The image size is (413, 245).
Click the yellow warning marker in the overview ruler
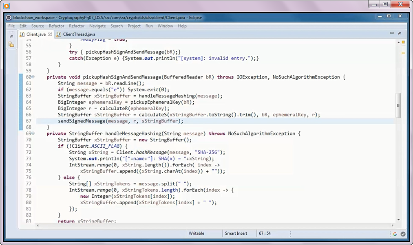coord(403,53)
